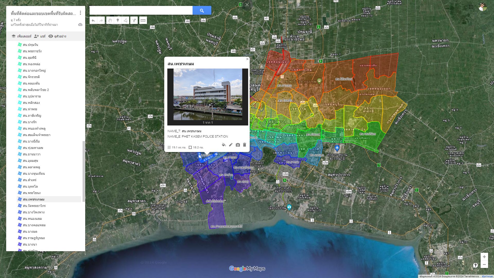Viewport: 494px width, 278px height.
Task: Select the draw line tool
Action: pos(125,20)
